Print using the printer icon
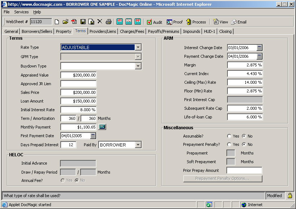Viewport: 296px width, 209px height. [109, 22]
